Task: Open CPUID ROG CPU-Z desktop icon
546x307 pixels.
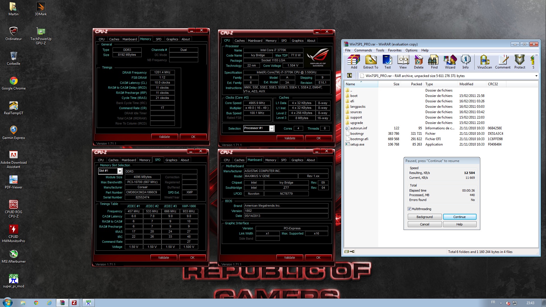Action: pyautogui.click(x=13, y=209)
